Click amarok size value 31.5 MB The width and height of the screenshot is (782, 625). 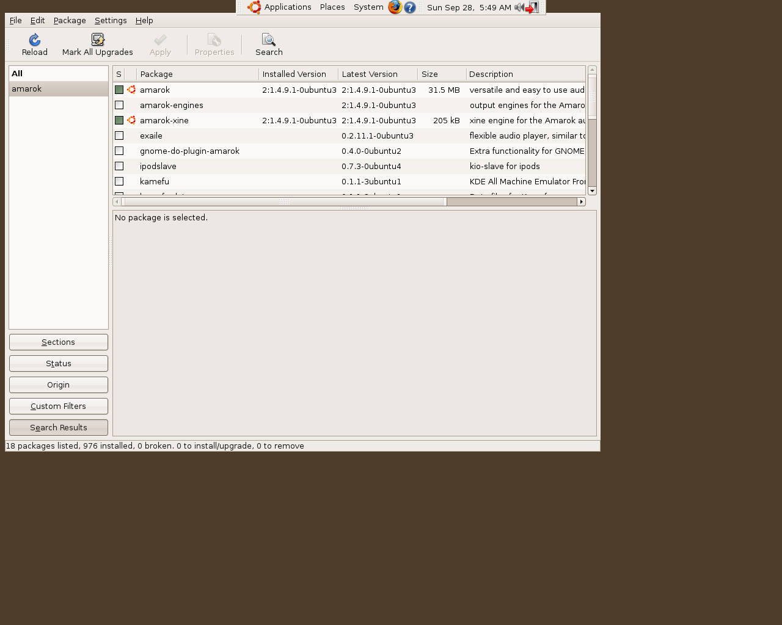pyautogui.click(x=444, y=90)
